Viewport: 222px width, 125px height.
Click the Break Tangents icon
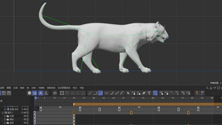(x=128, y=93)
